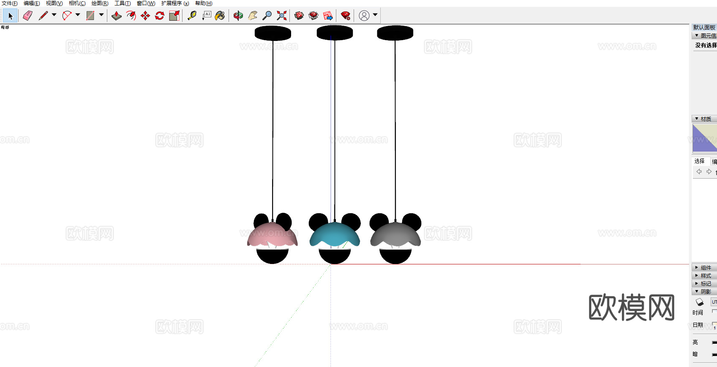Open the Extension Warehouse
The image size is (717, 367).
coord(314,16)
